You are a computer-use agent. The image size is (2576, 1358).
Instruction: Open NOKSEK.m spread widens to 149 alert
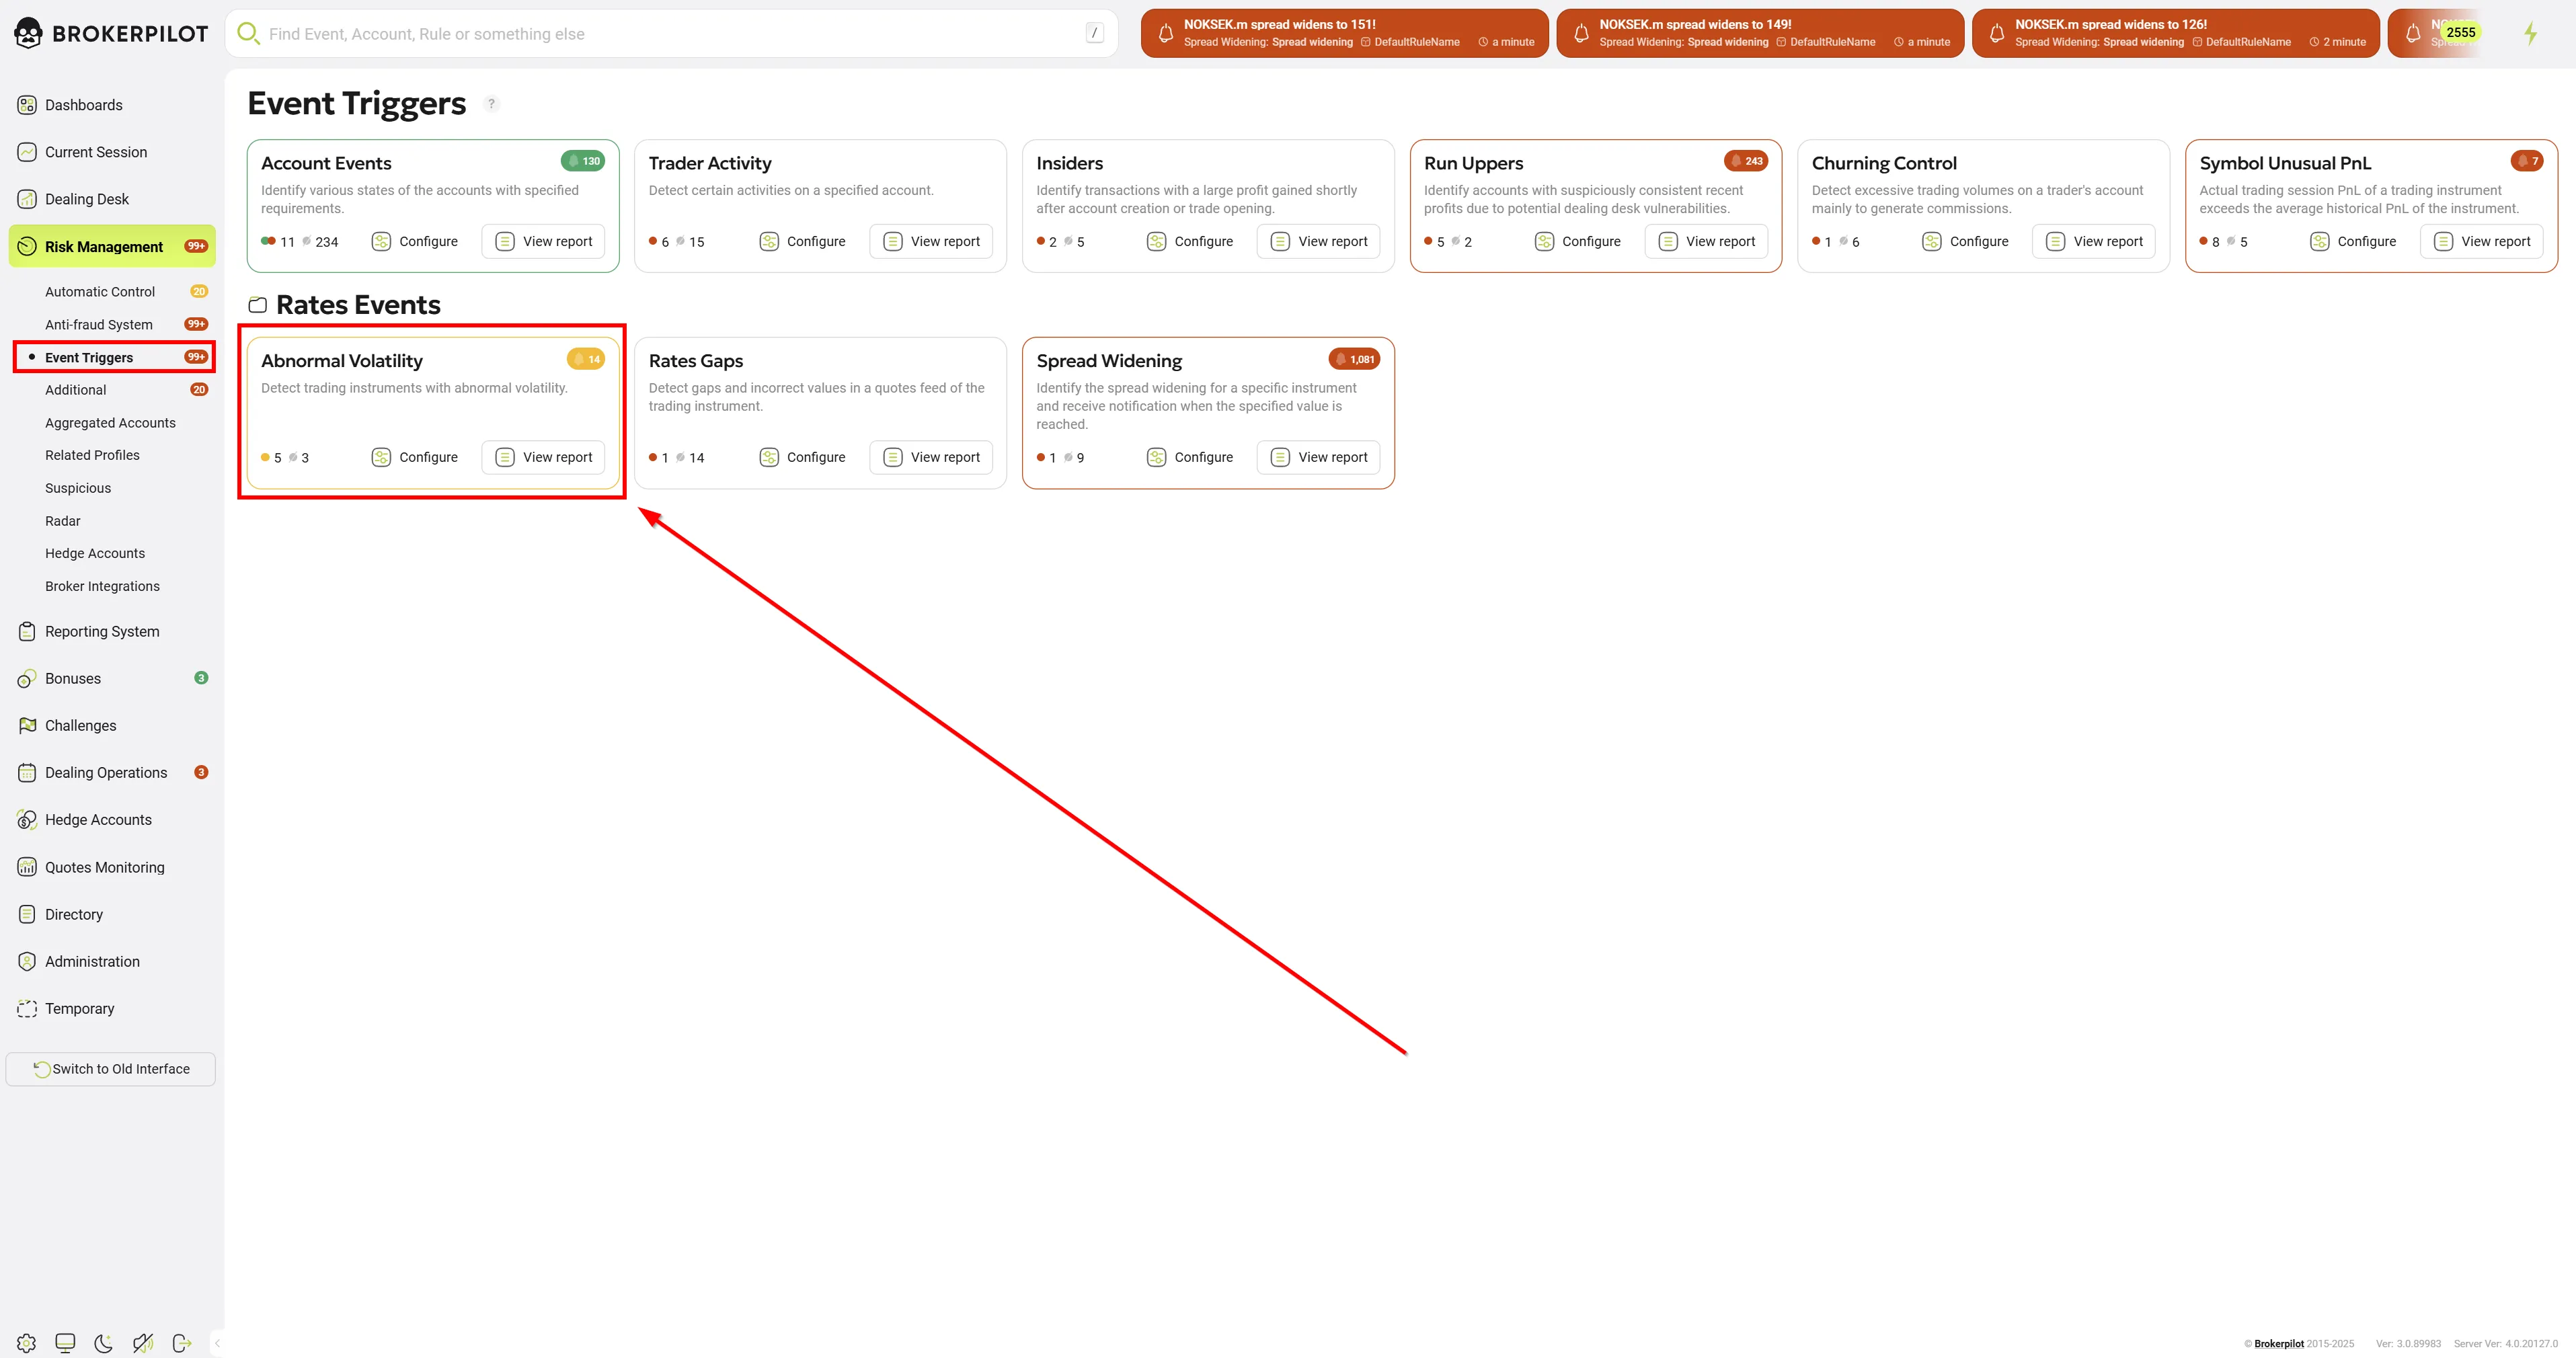coord(1760,33)
